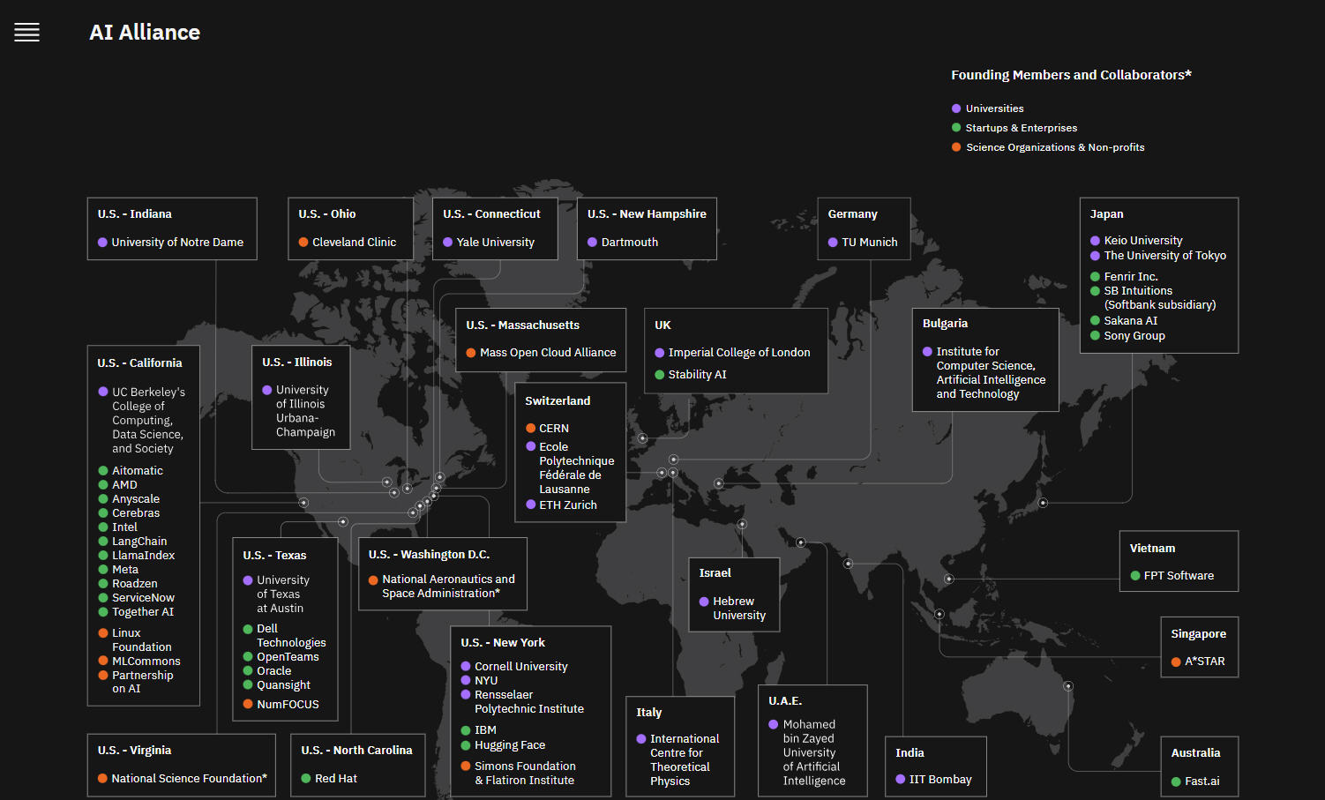Click the Switzerland box heading
1325x800 pixels.
pyautogui.click(x=558, y=401)
